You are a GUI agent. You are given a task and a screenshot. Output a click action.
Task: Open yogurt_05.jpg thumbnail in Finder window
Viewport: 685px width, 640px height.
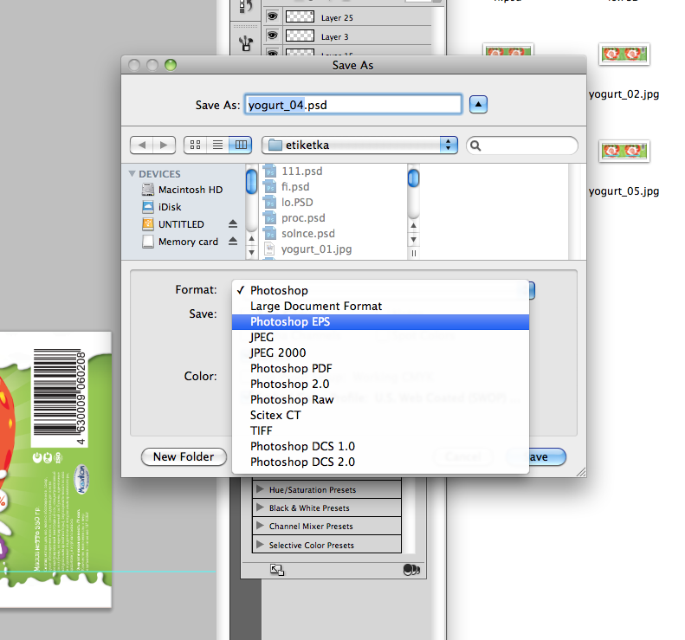(x=624, y=152)
